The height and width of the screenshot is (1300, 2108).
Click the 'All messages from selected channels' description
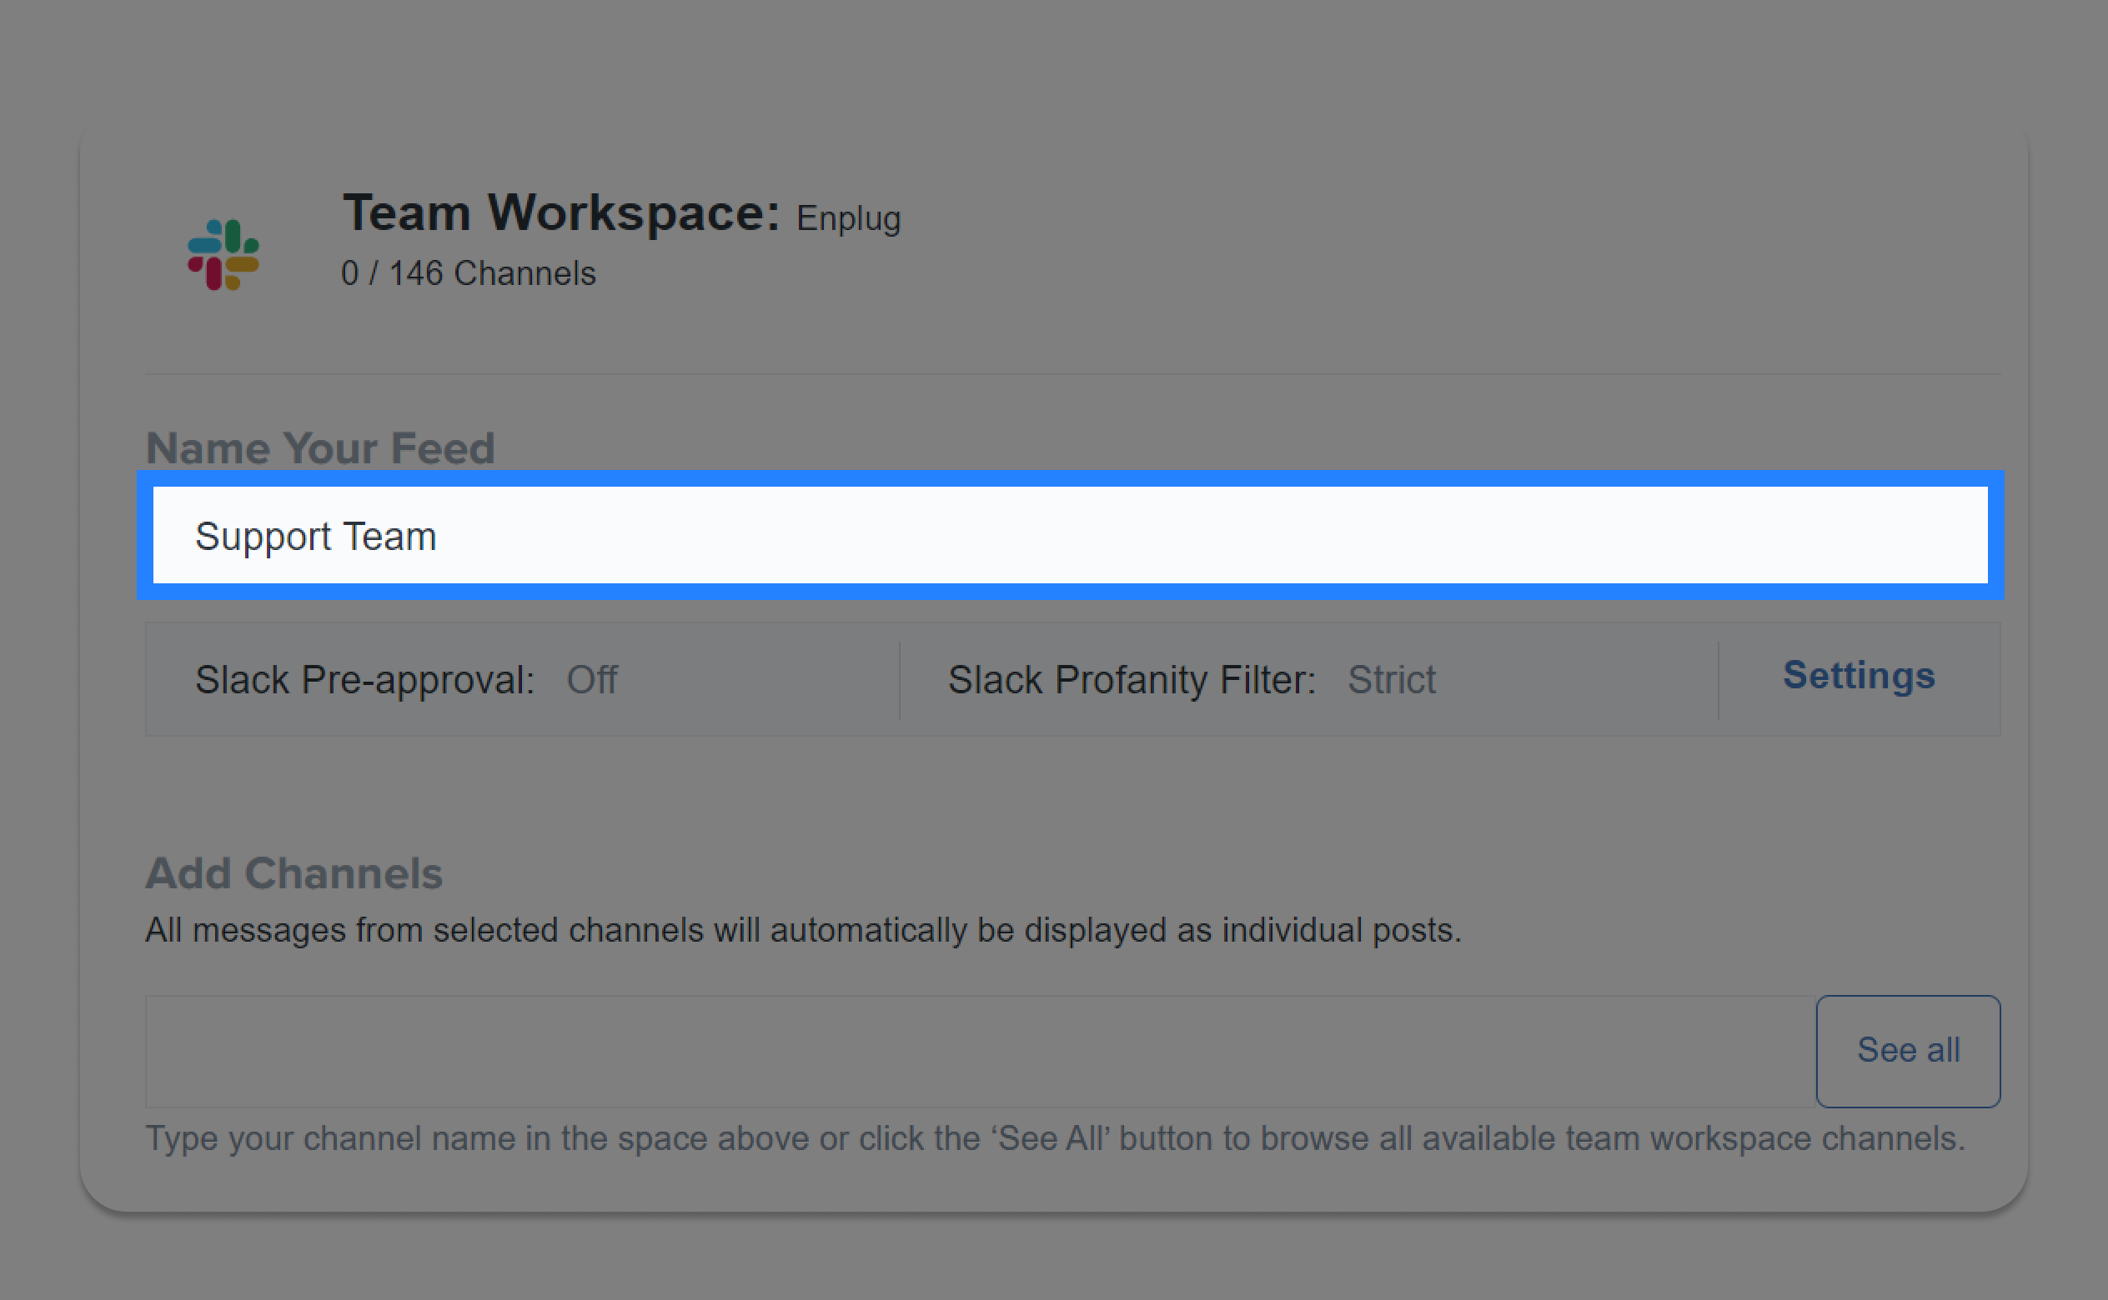pos(803,930)
